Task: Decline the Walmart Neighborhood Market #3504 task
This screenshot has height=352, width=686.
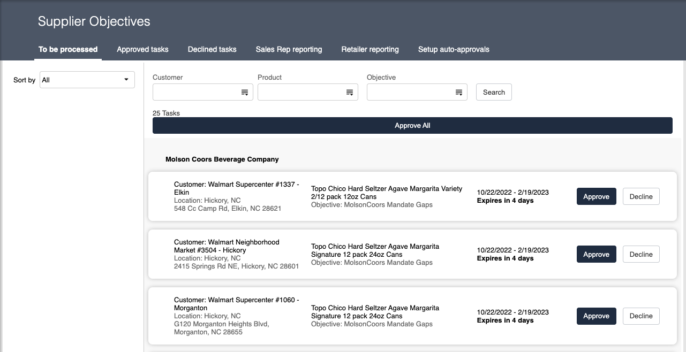Action: pos(641,254)
